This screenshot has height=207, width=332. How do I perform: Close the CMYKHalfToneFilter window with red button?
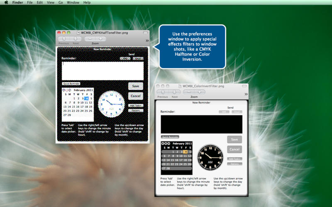pos(59,33)
